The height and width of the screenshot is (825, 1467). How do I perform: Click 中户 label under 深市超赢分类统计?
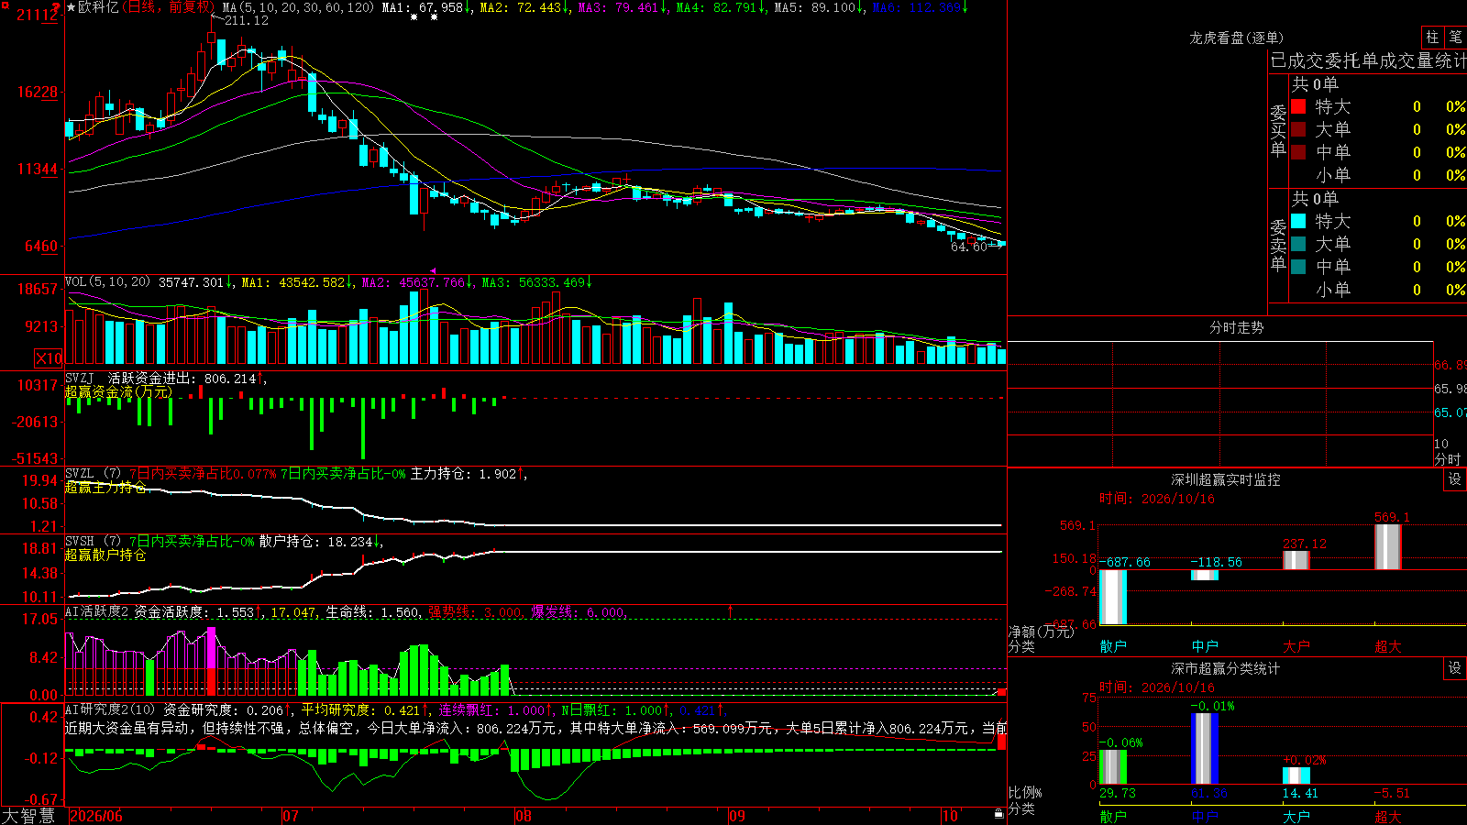point(1205,815)
